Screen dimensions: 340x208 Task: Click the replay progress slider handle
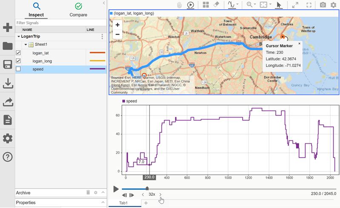point(147,188)
